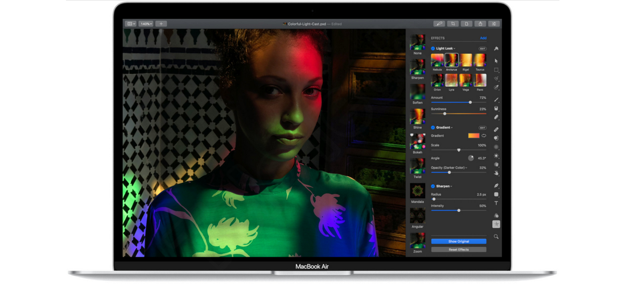Select the Pavo light leak preset
626x284 pixels.
(480, 80)
